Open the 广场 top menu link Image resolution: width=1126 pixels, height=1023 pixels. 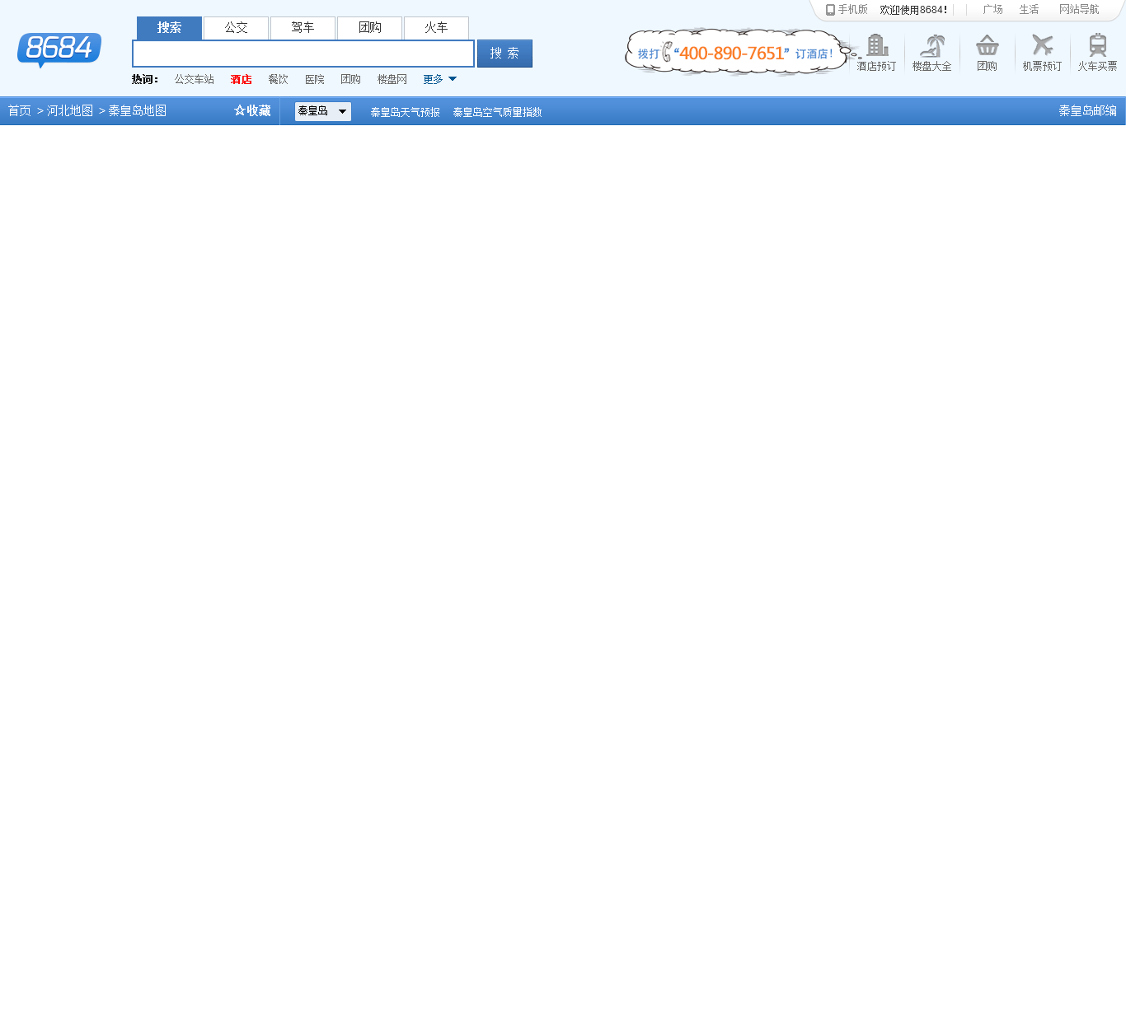[992, 10]
